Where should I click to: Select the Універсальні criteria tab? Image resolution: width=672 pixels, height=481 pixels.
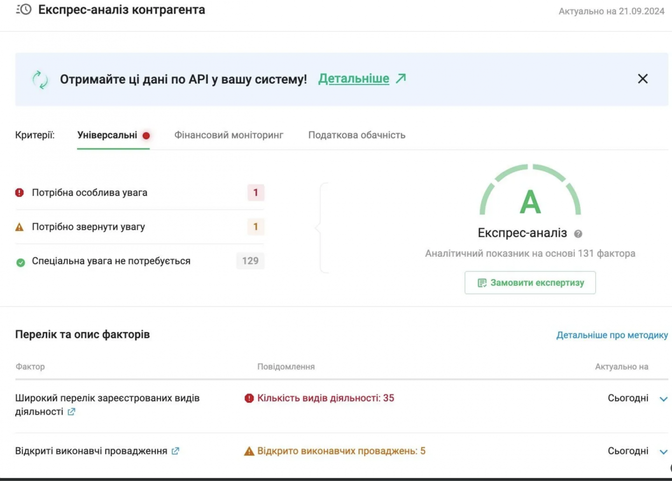click(x=107, y=135)
